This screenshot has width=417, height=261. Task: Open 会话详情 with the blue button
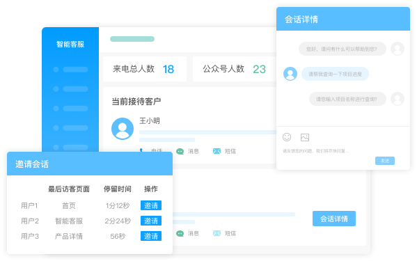(x=334, y=219)
